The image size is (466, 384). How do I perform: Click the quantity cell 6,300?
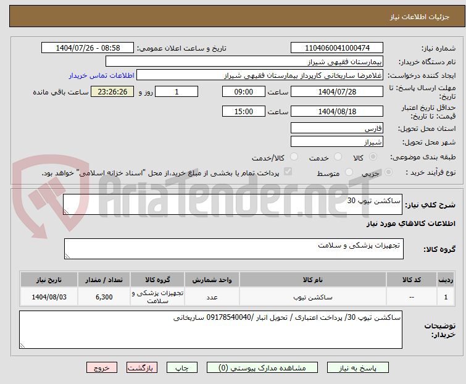point(104,297)
